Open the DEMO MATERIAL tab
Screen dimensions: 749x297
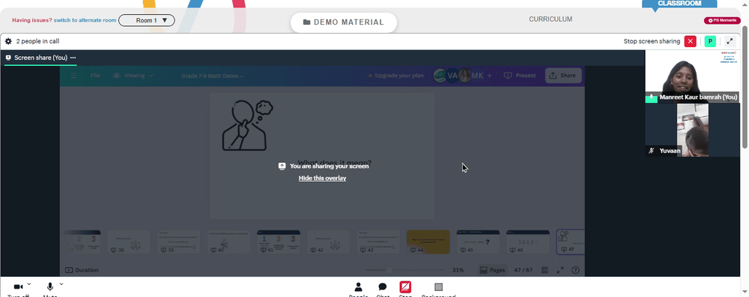(344, 22)
